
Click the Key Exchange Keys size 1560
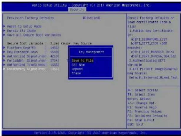pos(54,52)
